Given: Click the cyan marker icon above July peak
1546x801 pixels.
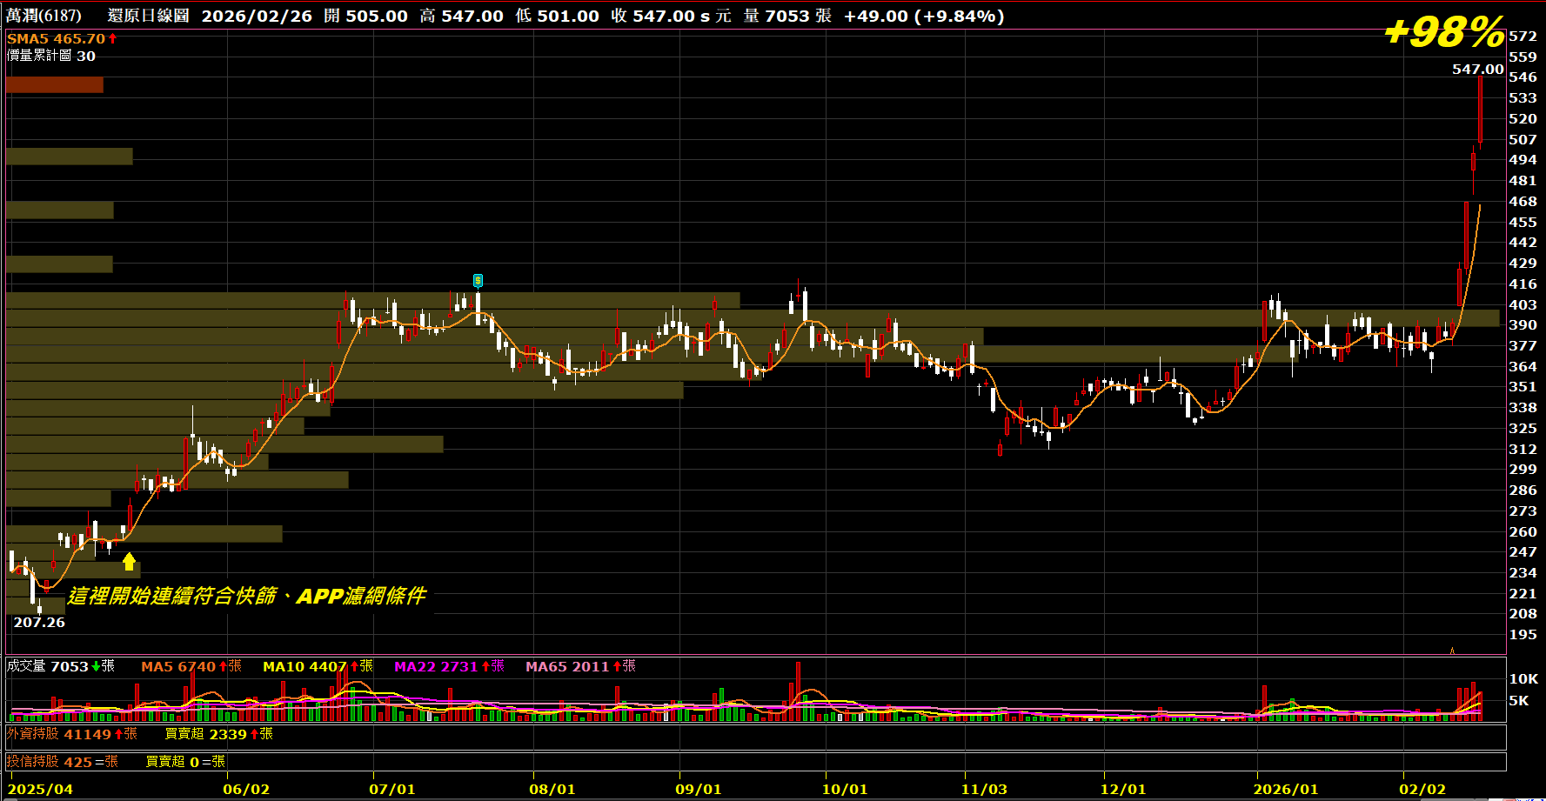Looking at the screenshot, I should 478,280.
